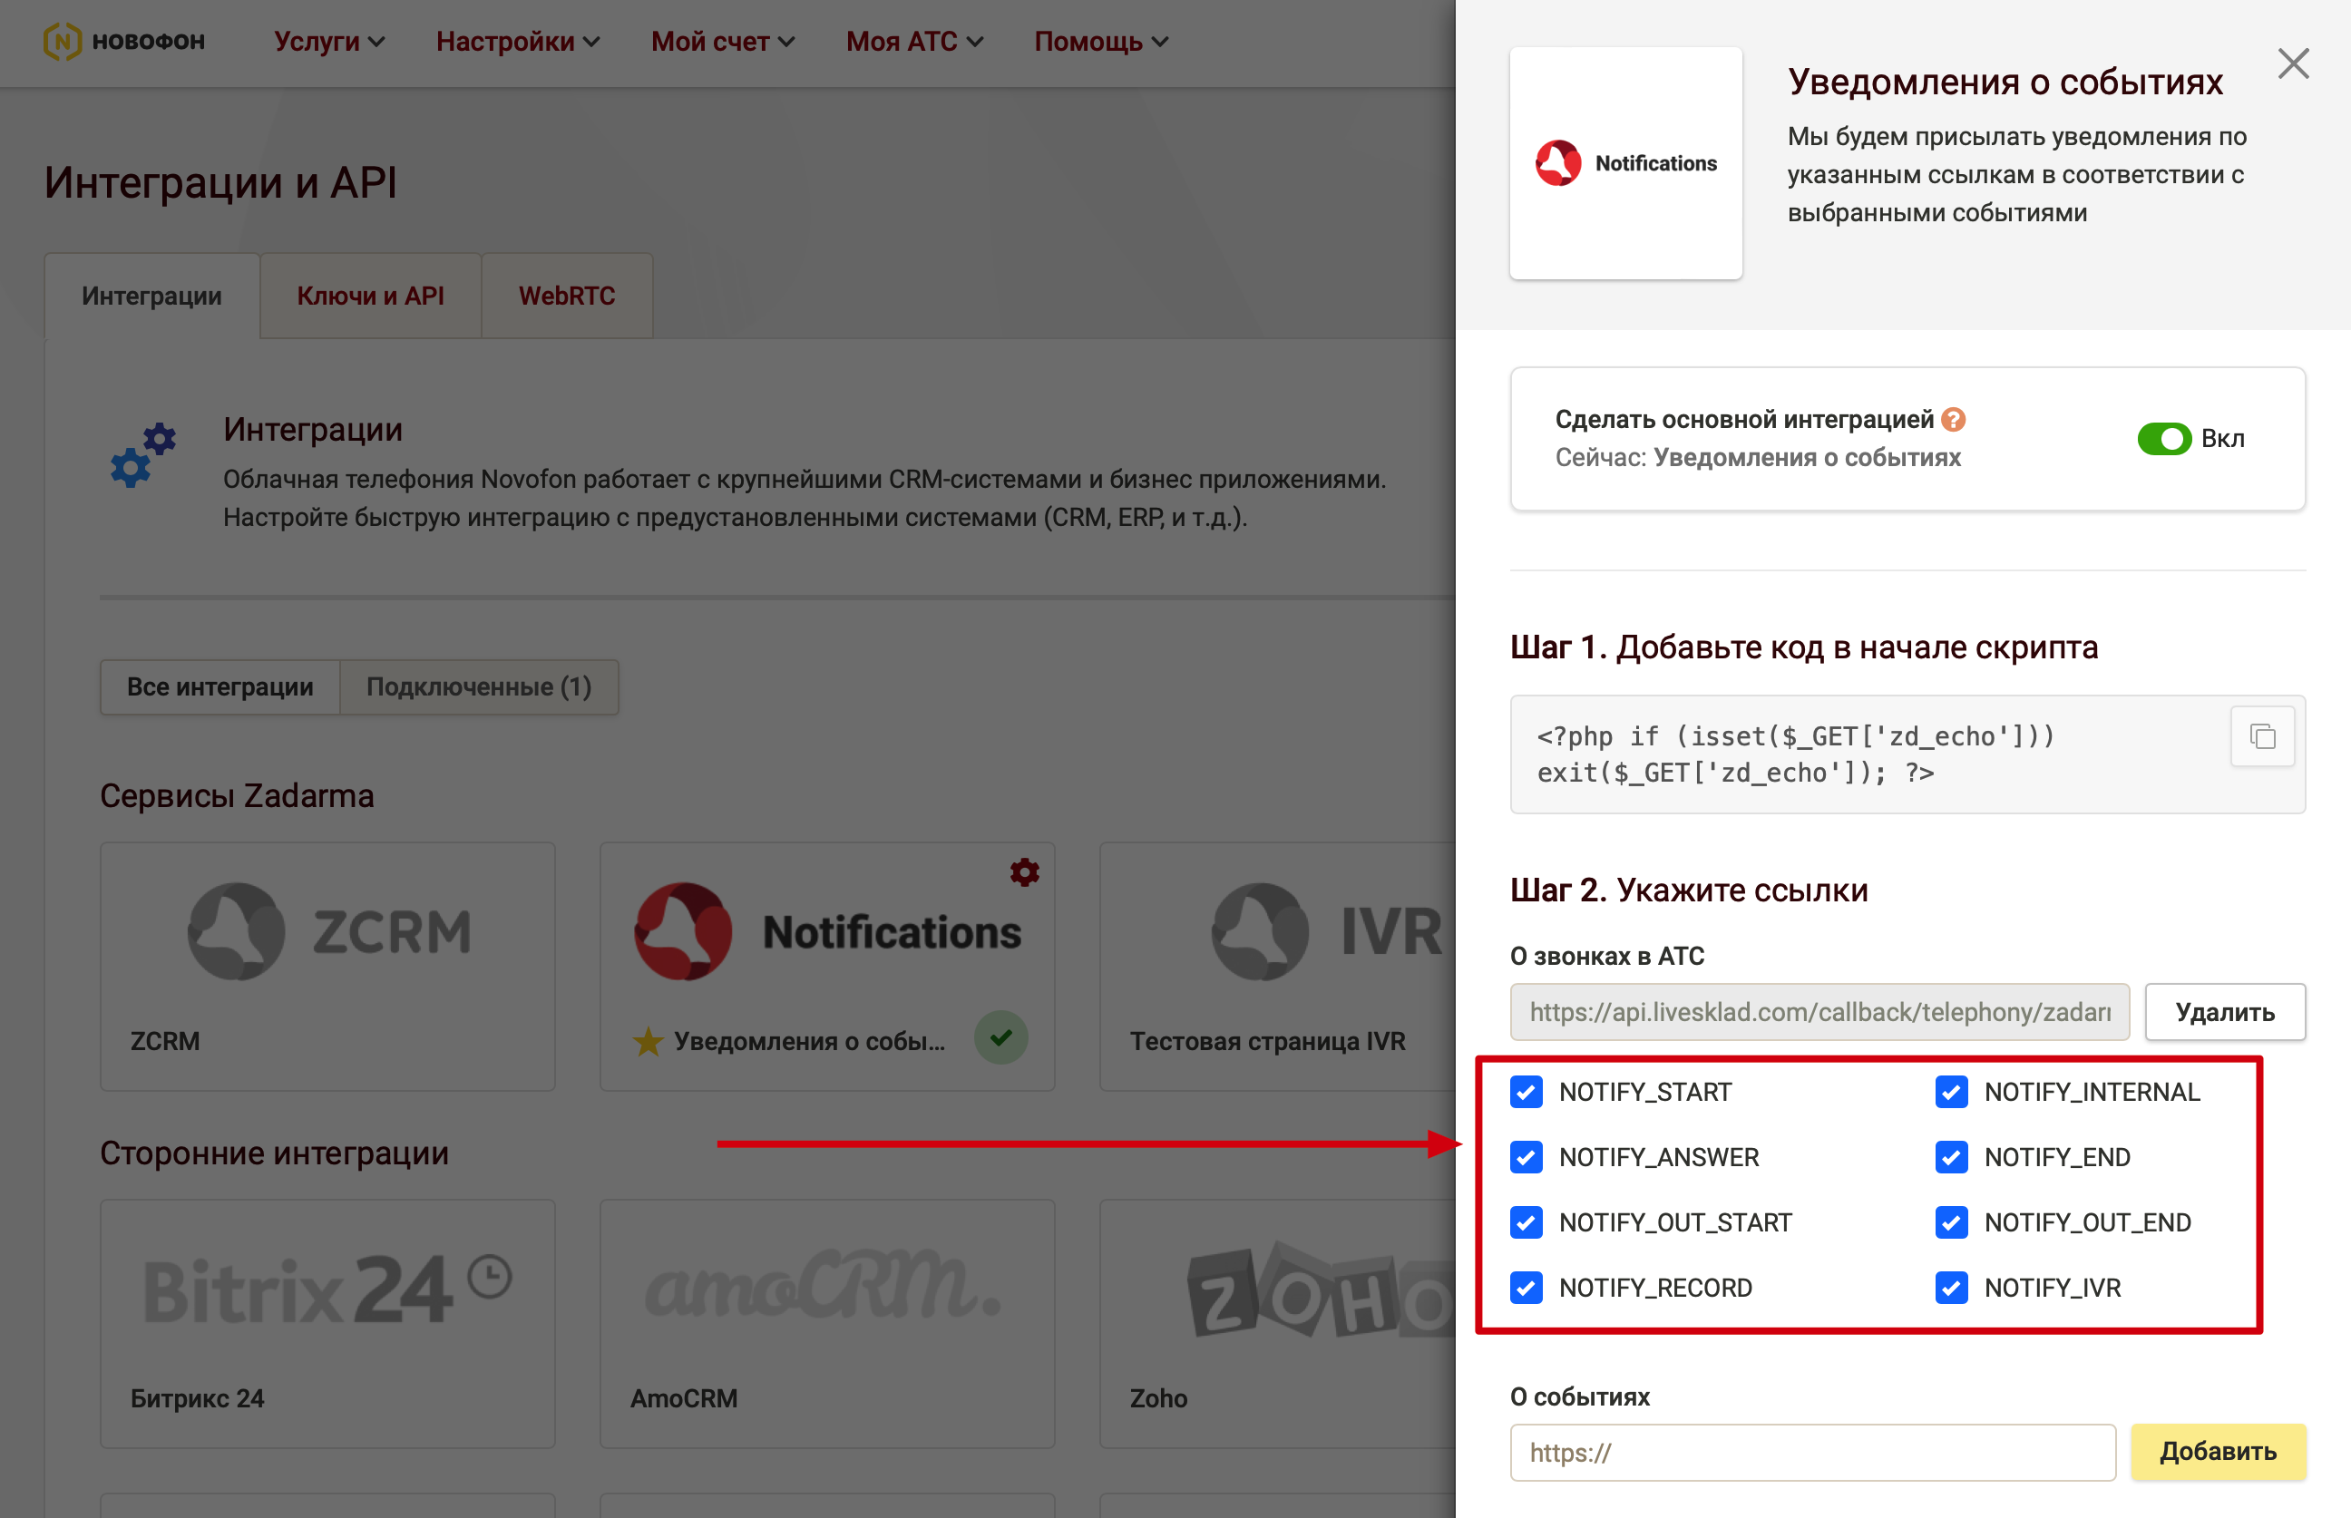
Task: Switch to the WebRTC tab
Action: (x=567, y=296)
